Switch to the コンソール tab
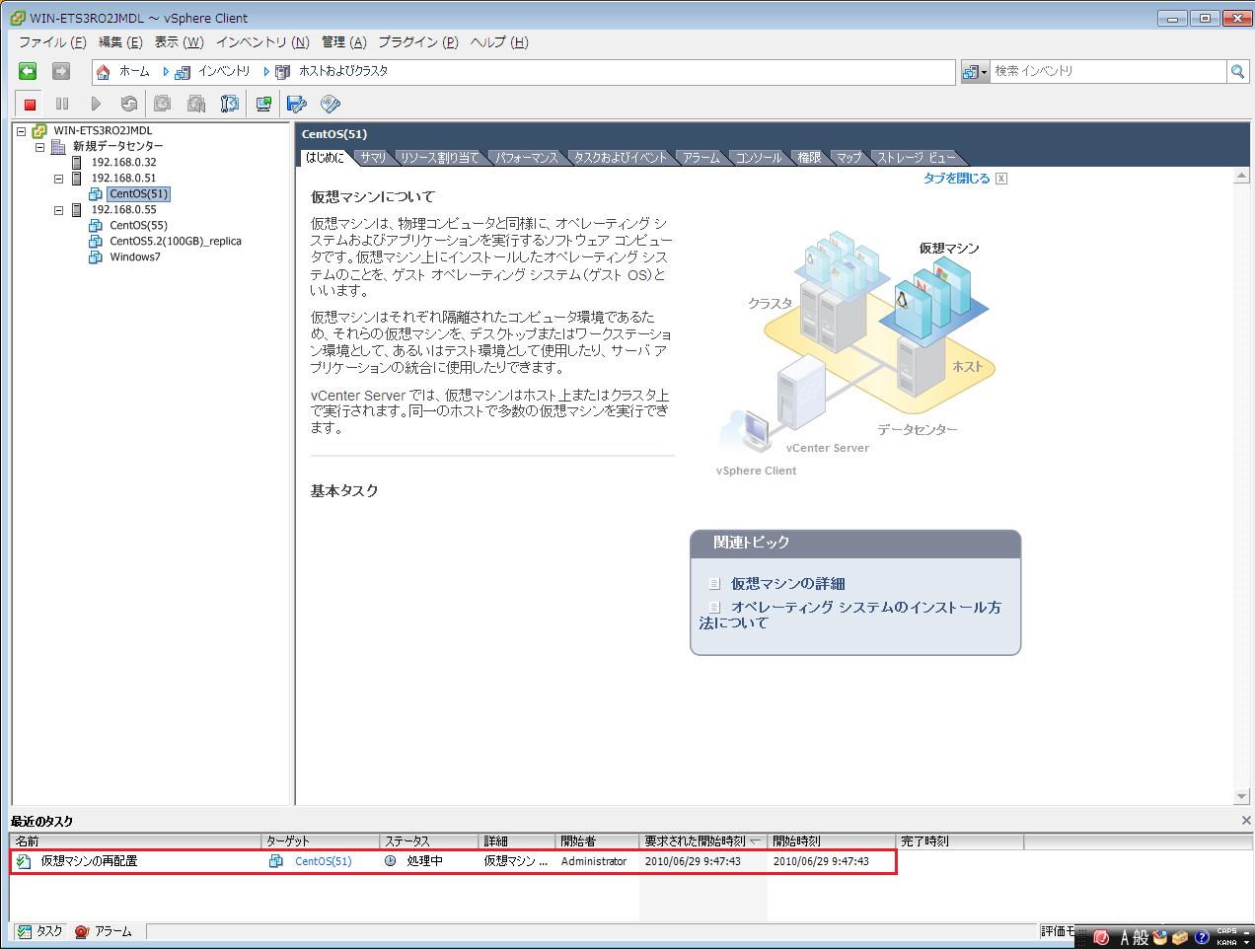Screen dimensions: 1255x949 click(759, 158)
